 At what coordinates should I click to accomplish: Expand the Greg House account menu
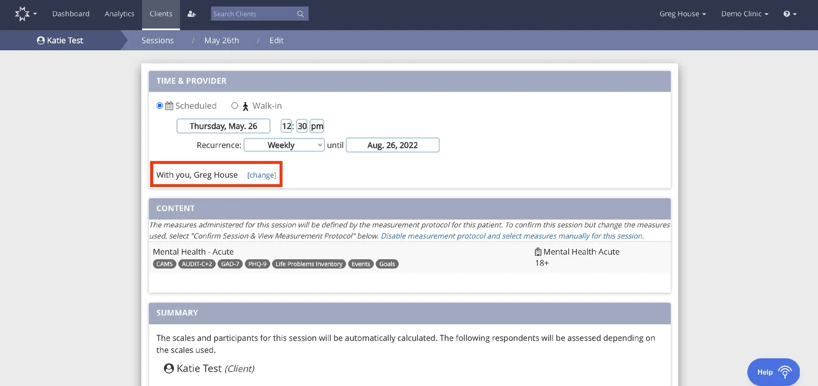(x=682, y=14)
